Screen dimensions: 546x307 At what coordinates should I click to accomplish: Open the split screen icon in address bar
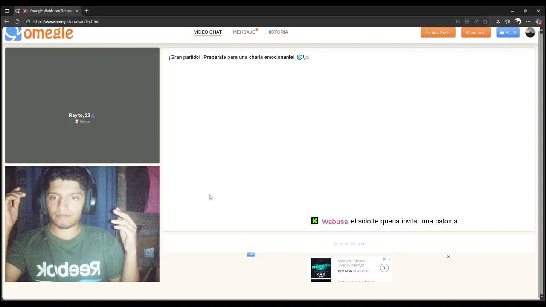click(467, 21)
